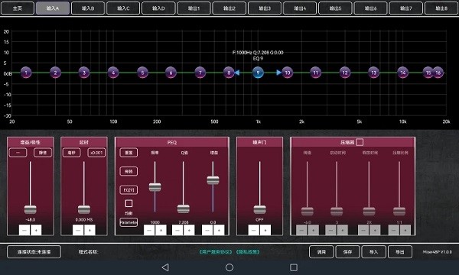Click the highlighted blue EQ node 9

coord(258,73)
